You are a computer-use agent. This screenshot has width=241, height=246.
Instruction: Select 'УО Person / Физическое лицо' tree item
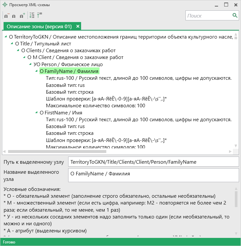pos(58,64)
